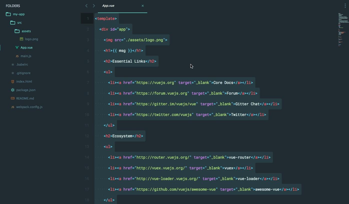Click the assets folder icon
The image size is (349, 204).
pos(17,31)
